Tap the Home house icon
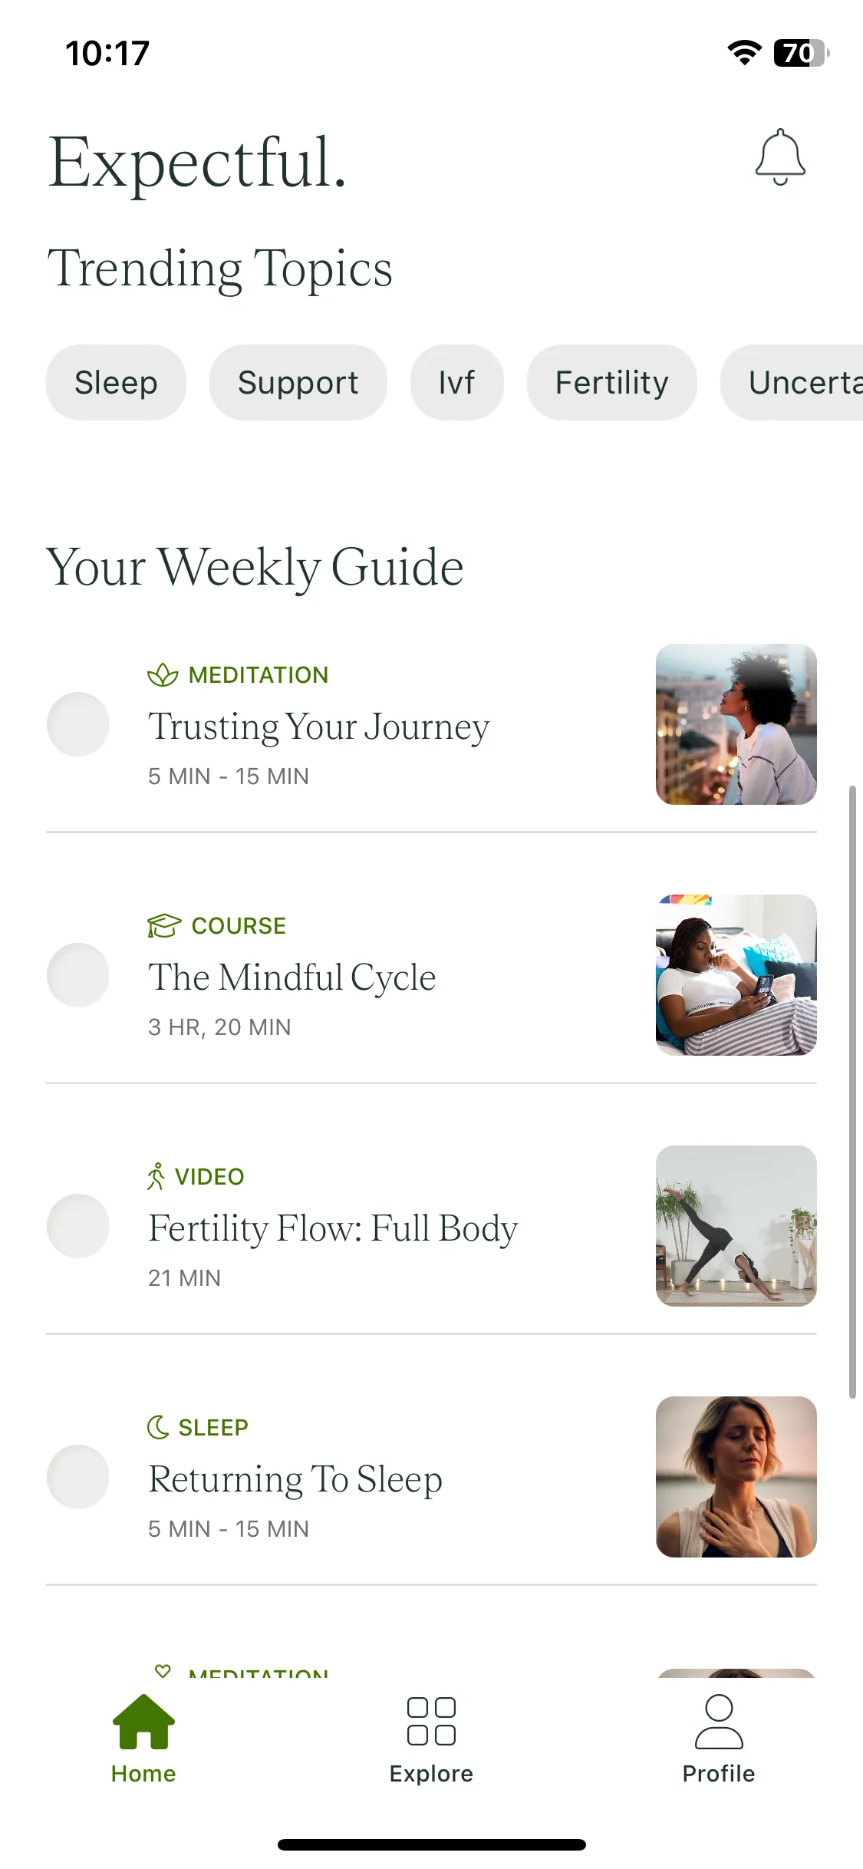The width and height of the screenshot is (863, 1869). click(143, 1722)
